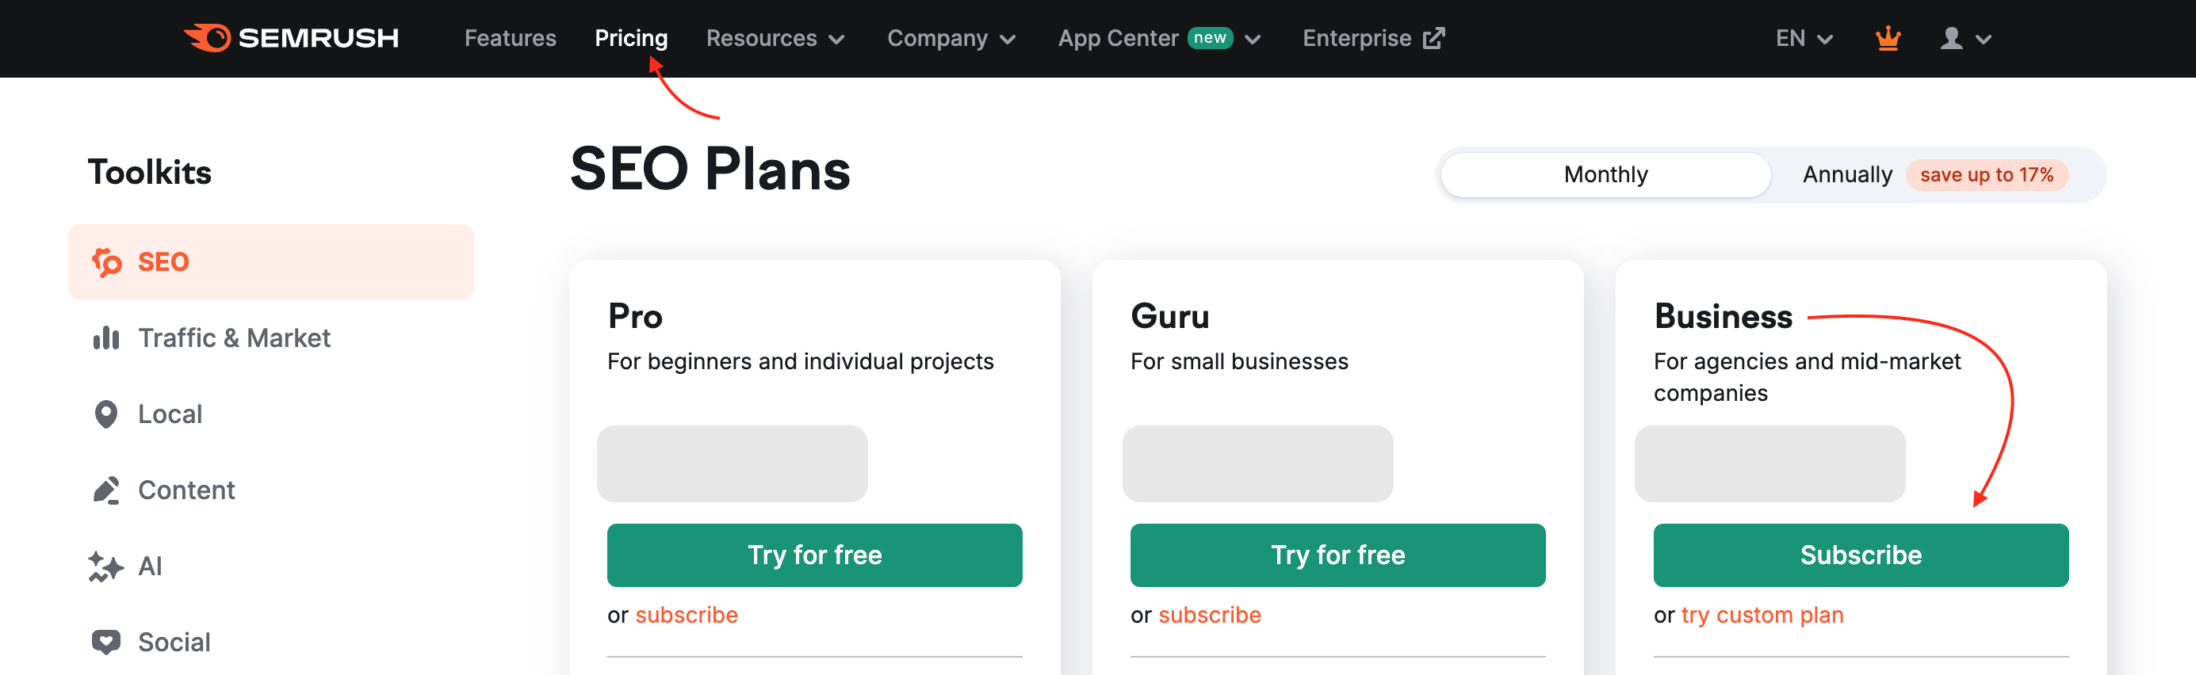
Task: Select the Social toolkit
Action: click(x=174, y=641)
